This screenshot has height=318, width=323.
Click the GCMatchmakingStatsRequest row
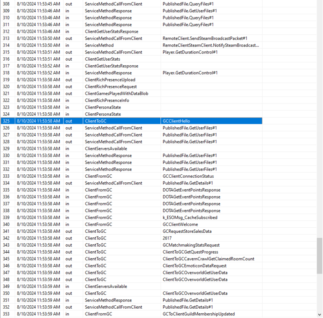(x=191, y=245)
